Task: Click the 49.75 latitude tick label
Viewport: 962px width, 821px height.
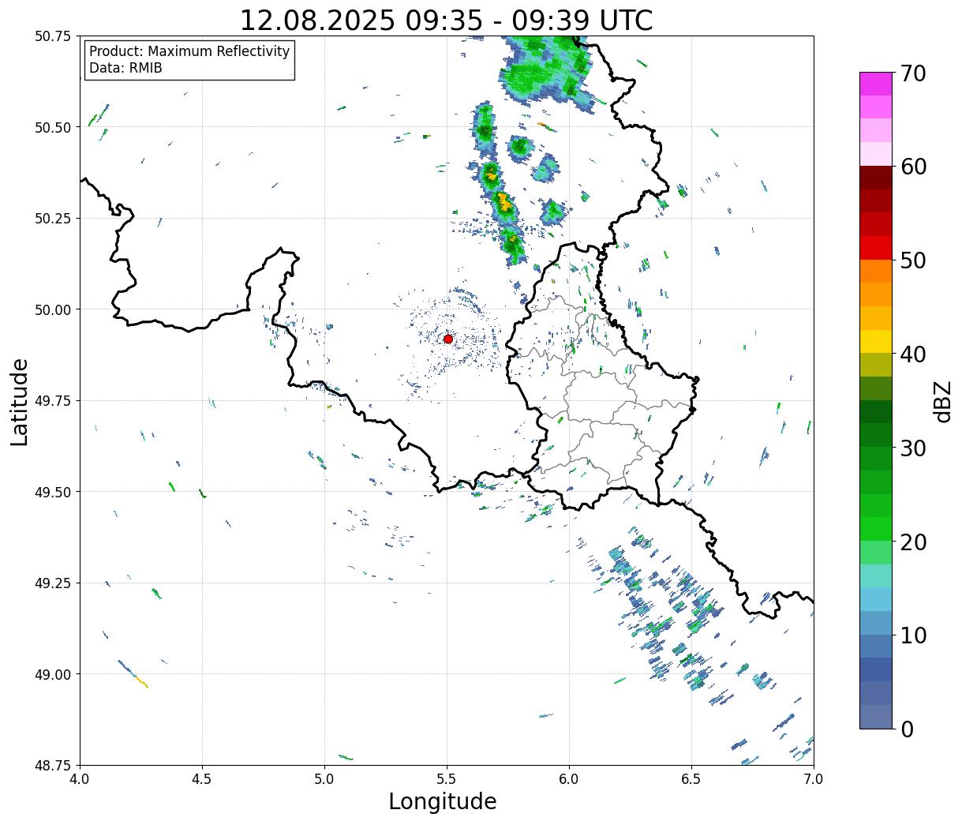Action: [53, 401]
